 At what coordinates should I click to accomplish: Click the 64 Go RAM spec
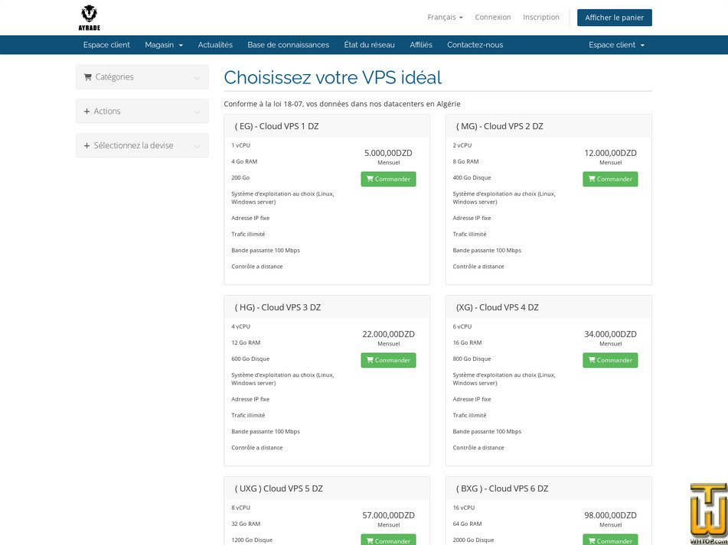tap(467, 524)
